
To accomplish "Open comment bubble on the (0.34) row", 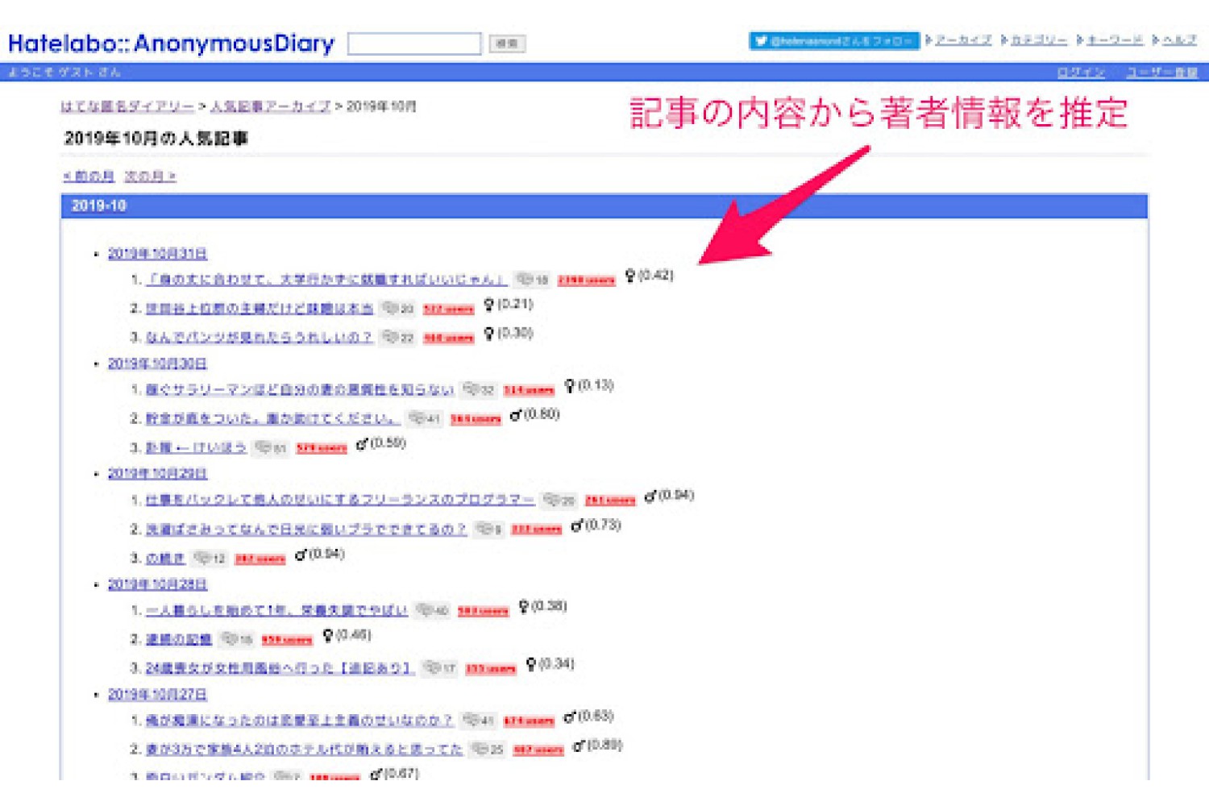I will [440, 668].
